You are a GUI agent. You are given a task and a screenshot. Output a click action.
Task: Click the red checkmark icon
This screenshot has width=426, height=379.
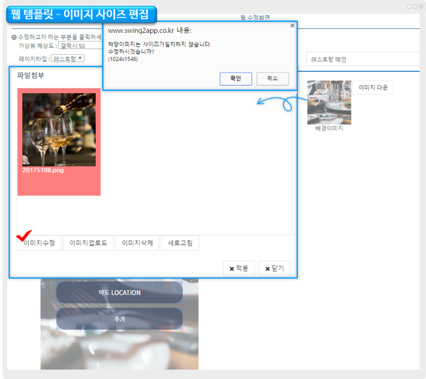tap(24, 236)
